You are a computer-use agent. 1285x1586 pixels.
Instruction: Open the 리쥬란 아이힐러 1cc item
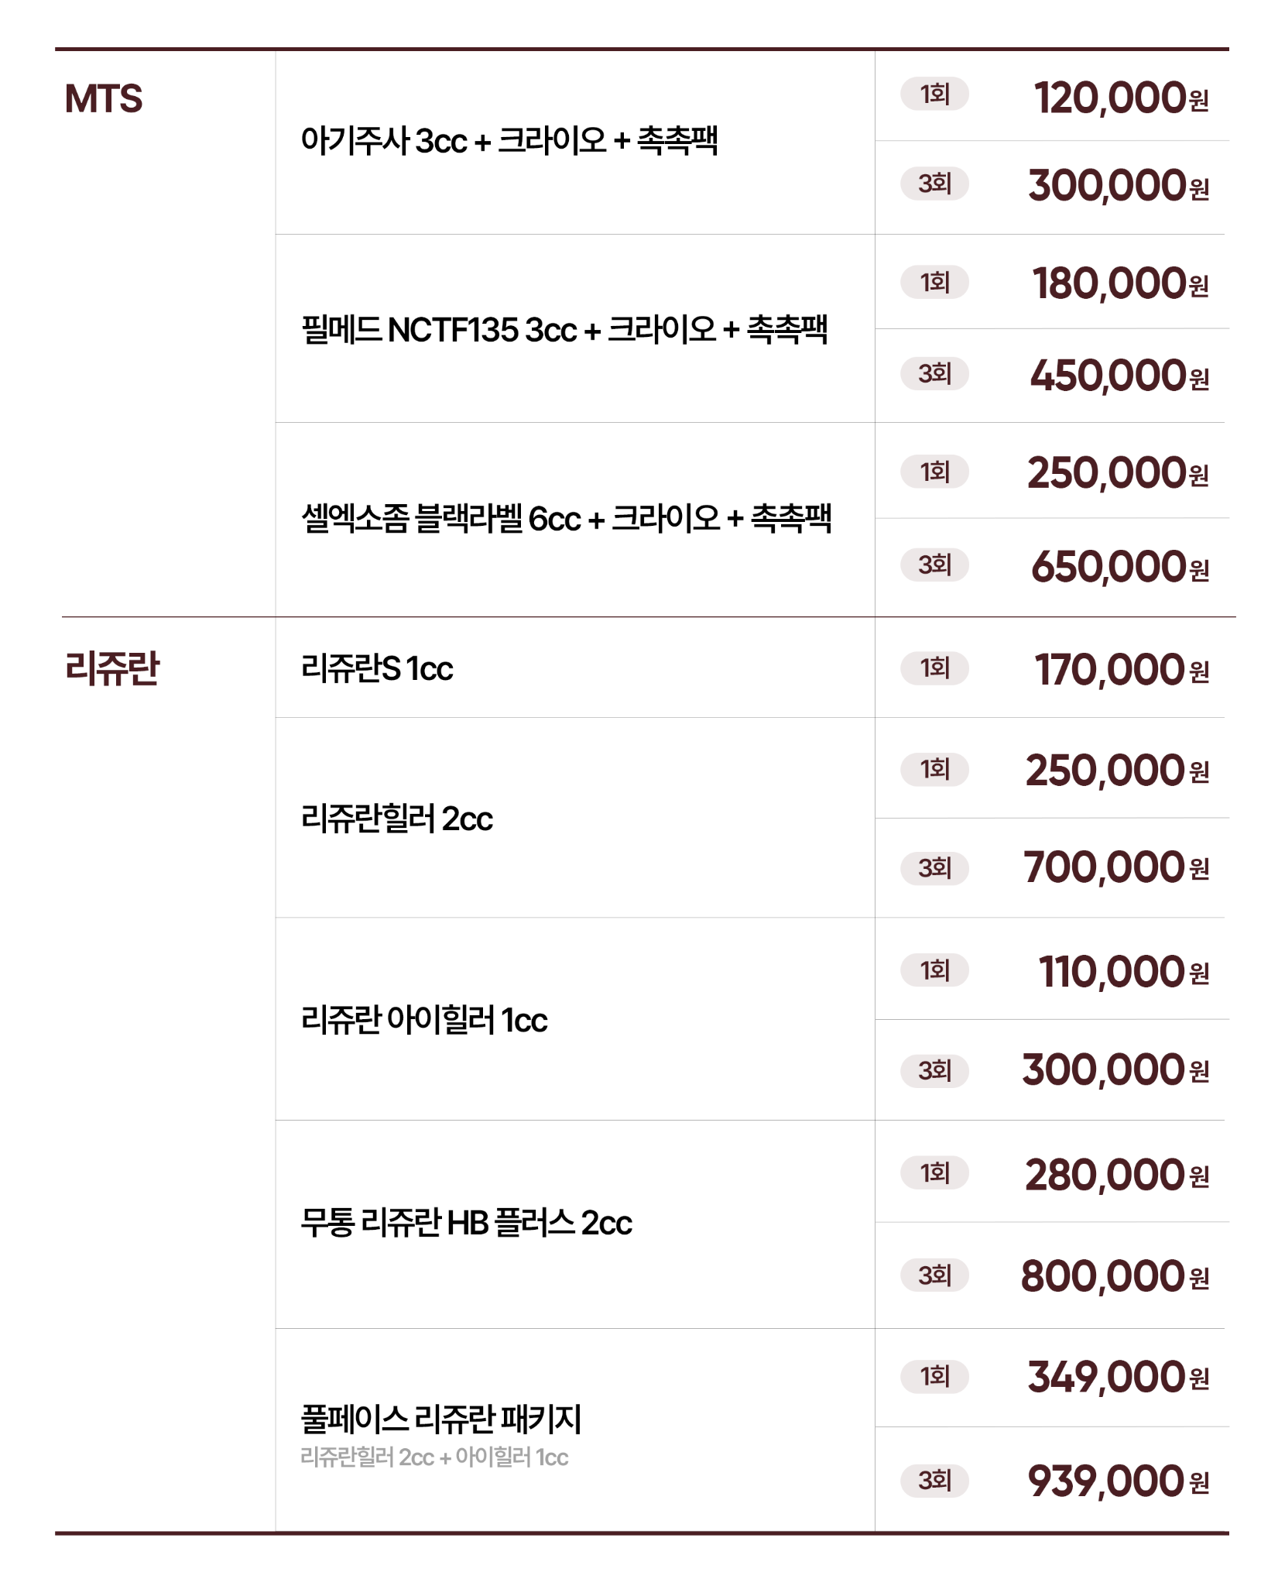click(424, 1020)
